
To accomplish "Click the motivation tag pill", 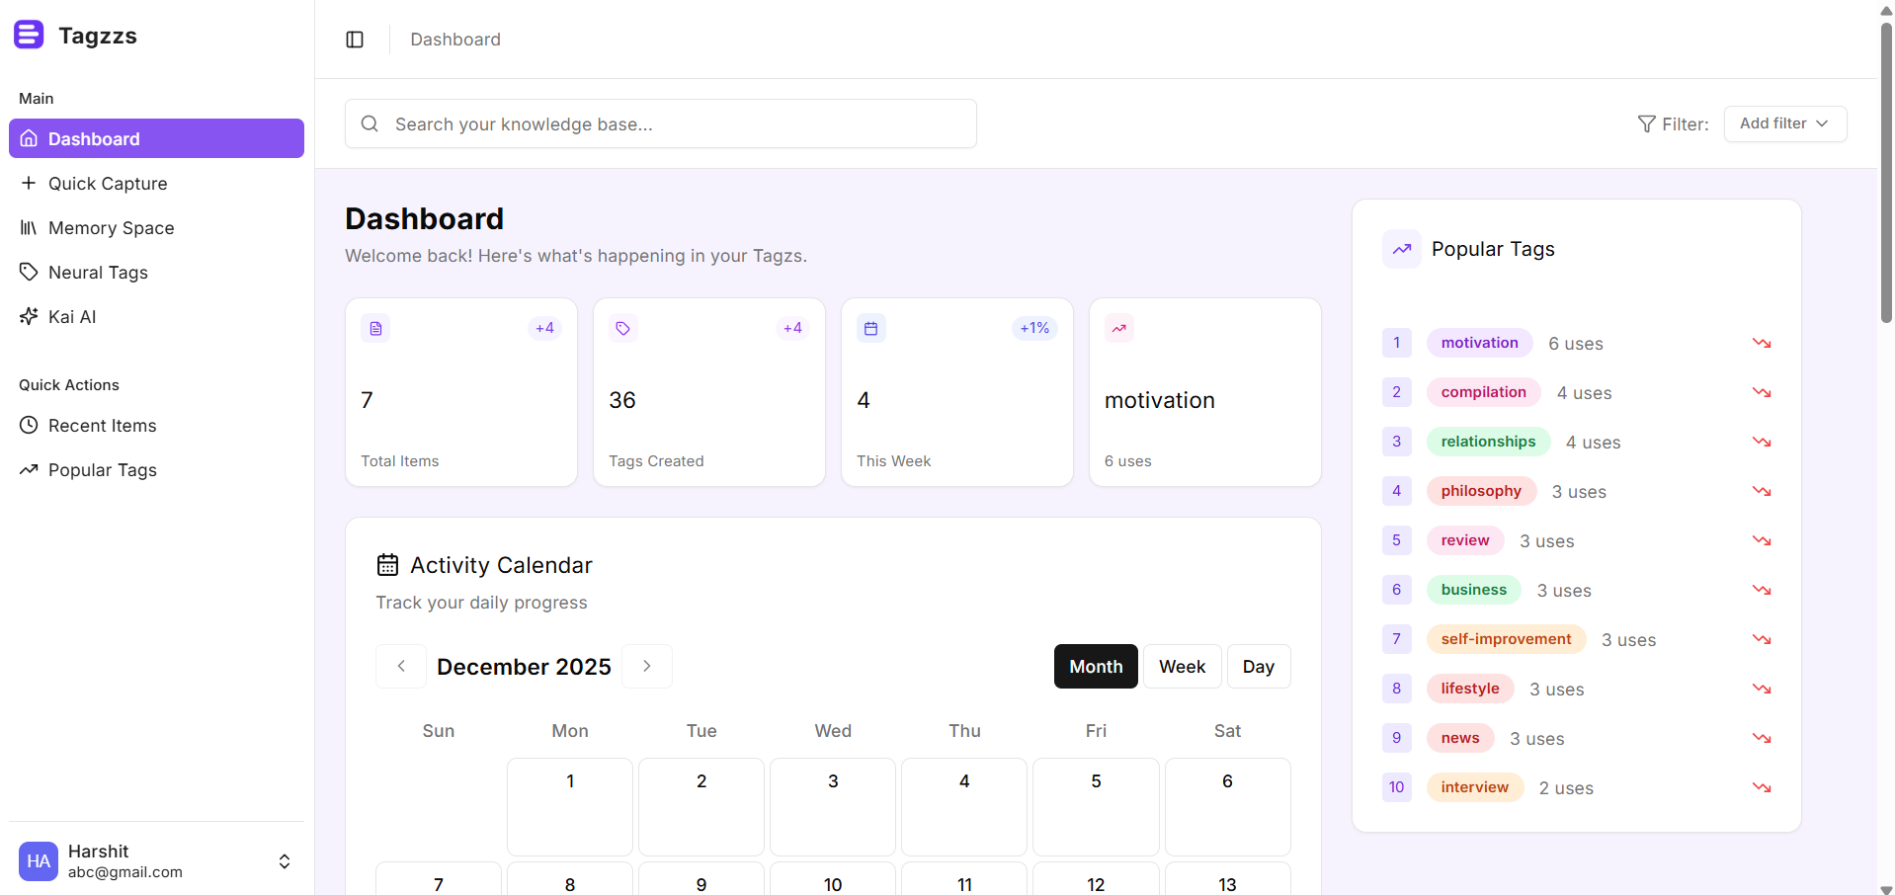I will click(x=1479, y=343).
